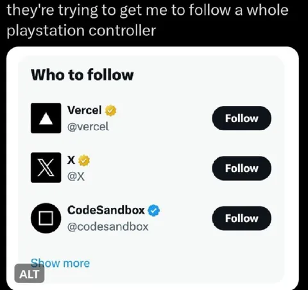Click the gold checkmark beside X
The width and height of the screenshot is (308, 290).
click(84, 160)
